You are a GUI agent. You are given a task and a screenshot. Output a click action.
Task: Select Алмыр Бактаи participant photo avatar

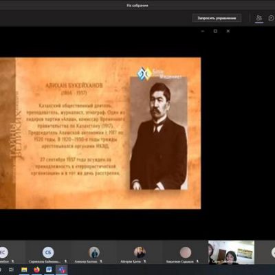(x=94, y=252)
